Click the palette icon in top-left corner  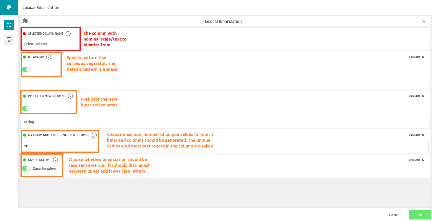(x=9, y=7)
